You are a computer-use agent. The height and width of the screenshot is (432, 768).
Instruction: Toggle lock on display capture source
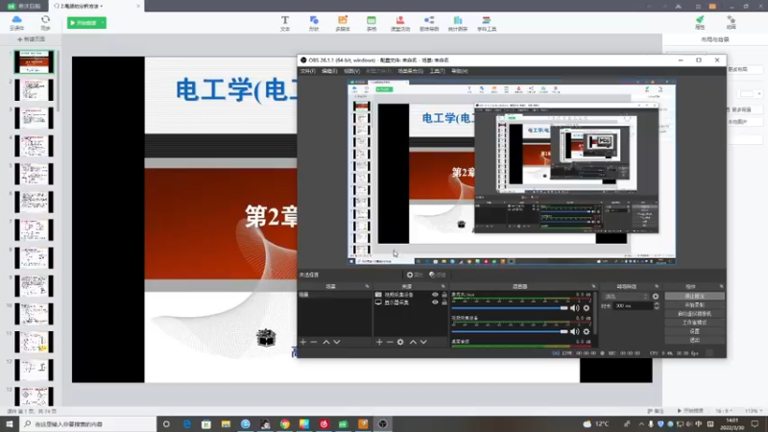[x=444, y=302]
